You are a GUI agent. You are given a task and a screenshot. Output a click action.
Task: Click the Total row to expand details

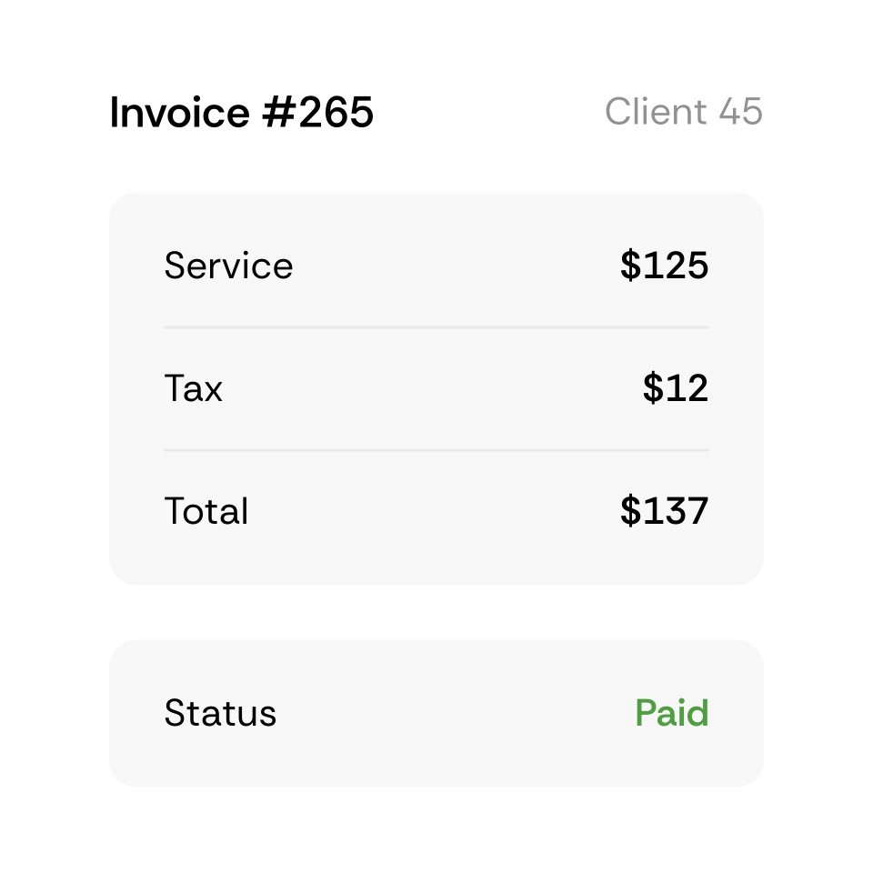(436, 511)
